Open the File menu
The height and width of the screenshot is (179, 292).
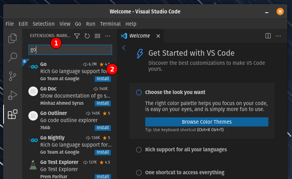9,24
